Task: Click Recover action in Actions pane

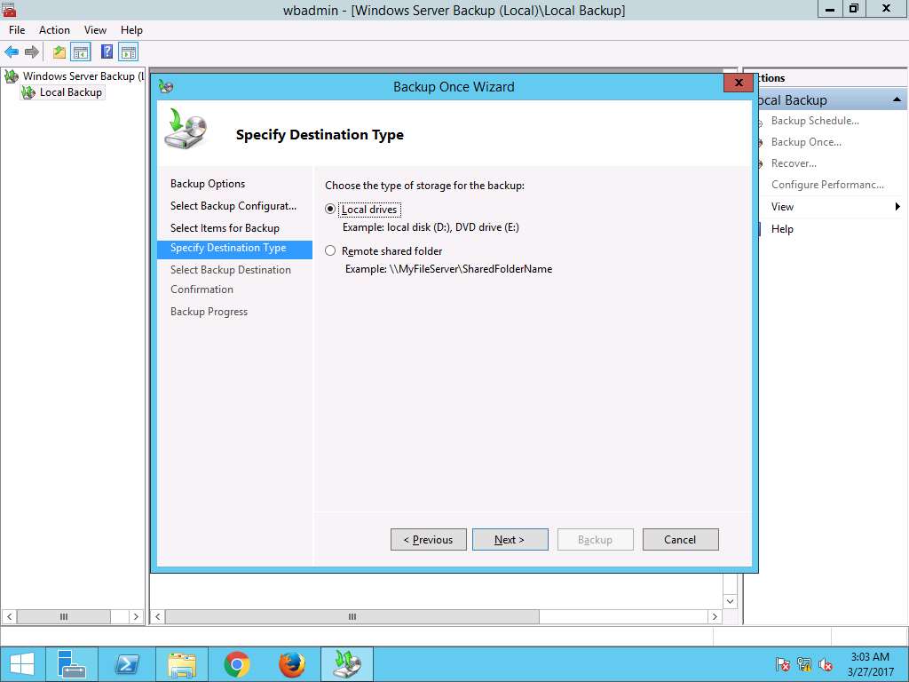Action: [x=793, y=163]
